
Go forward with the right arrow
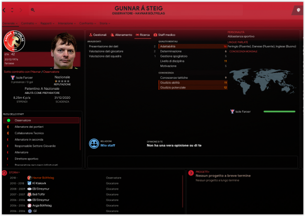20,10
